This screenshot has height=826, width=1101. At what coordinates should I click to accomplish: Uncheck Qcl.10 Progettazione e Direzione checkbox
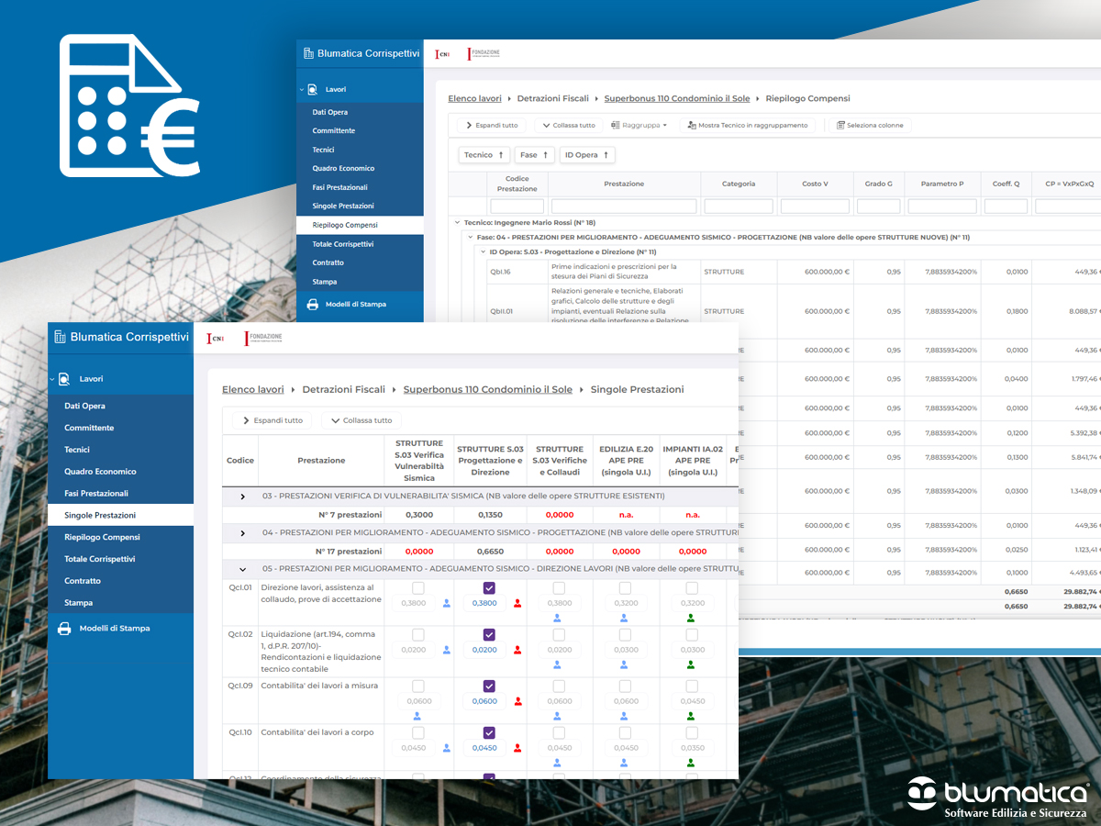pos(489,733)
